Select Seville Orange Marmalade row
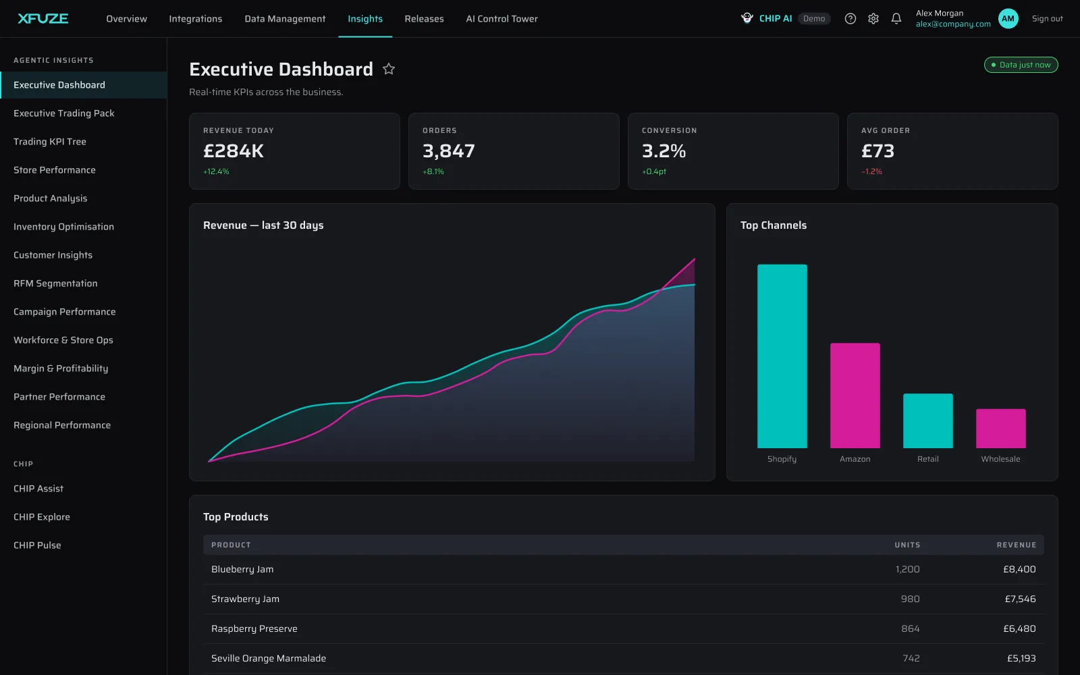 point(624,658)
